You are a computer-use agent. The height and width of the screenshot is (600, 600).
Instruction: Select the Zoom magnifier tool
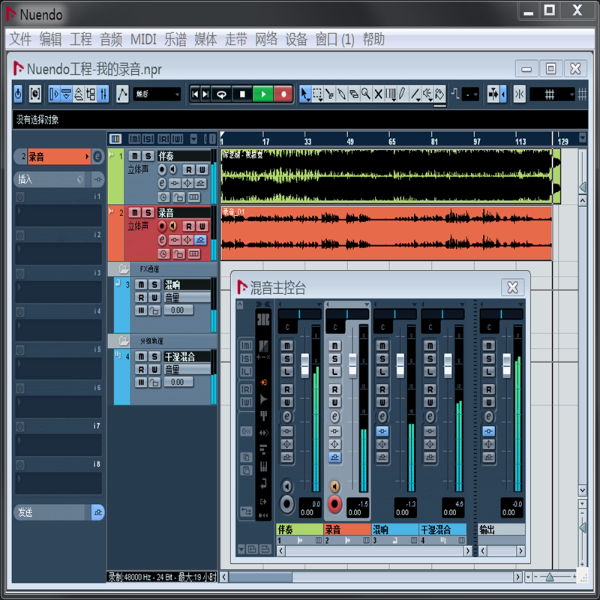366,94
